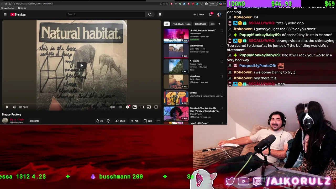Click chat username PoopedMyPantsOff

click(258, 66)
